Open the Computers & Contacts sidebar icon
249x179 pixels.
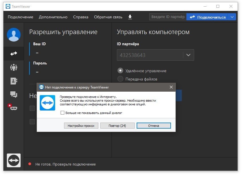click(14, 81)
